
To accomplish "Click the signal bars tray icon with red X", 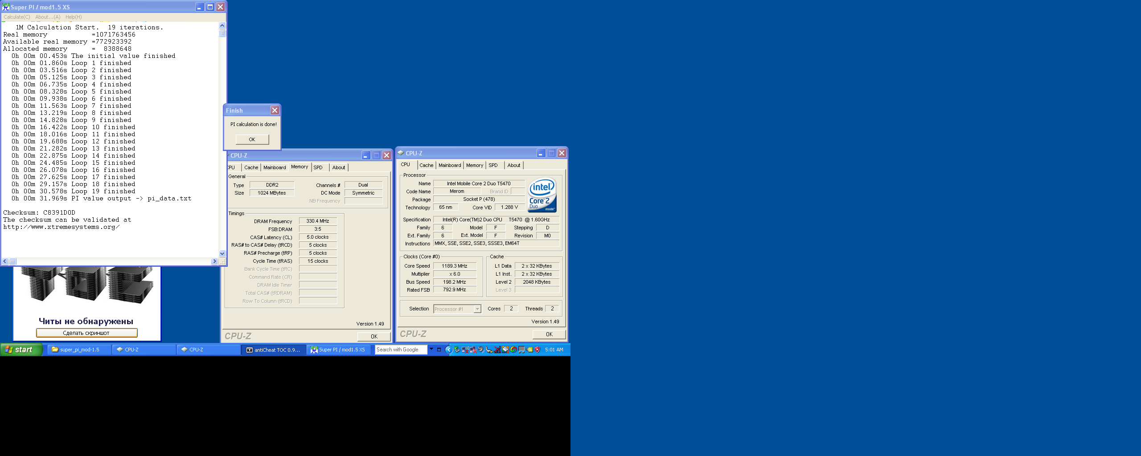I will click(x=497, y=350).
